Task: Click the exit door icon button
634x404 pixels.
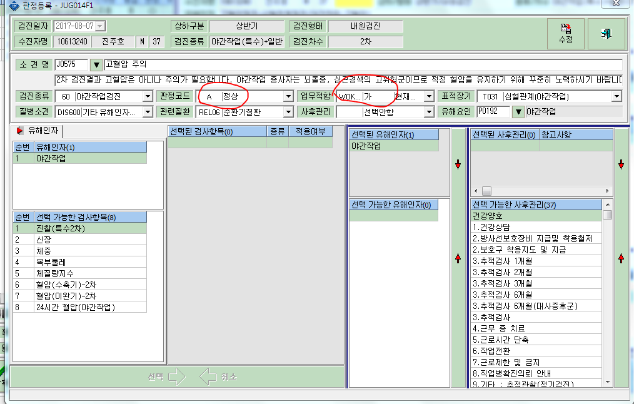Action: coord(606,34)
